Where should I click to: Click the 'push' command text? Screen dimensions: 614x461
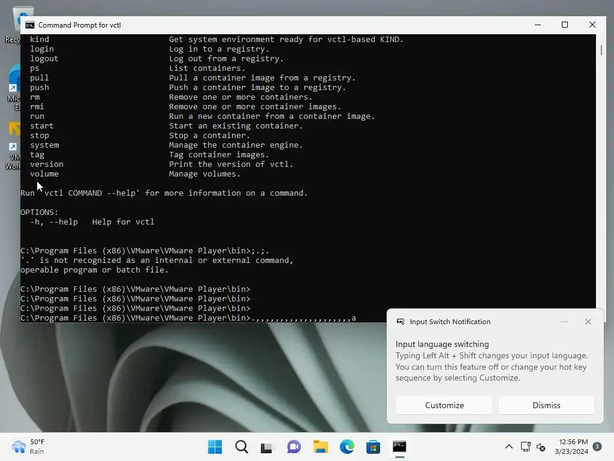(x=40, y=88)
